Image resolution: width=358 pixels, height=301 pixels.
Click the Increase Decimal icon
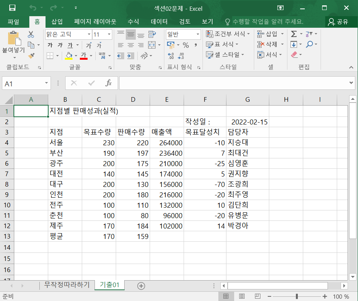(x=171, y=55)
